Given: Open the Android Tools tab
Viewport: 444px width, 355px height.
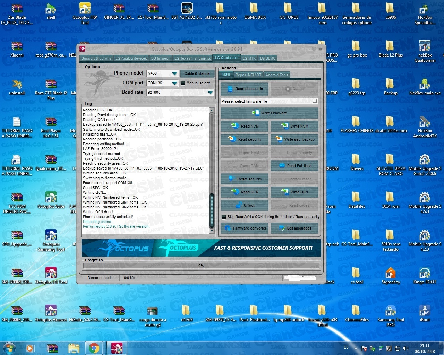Looking at the screenshot, I should (x=277, y=75).
